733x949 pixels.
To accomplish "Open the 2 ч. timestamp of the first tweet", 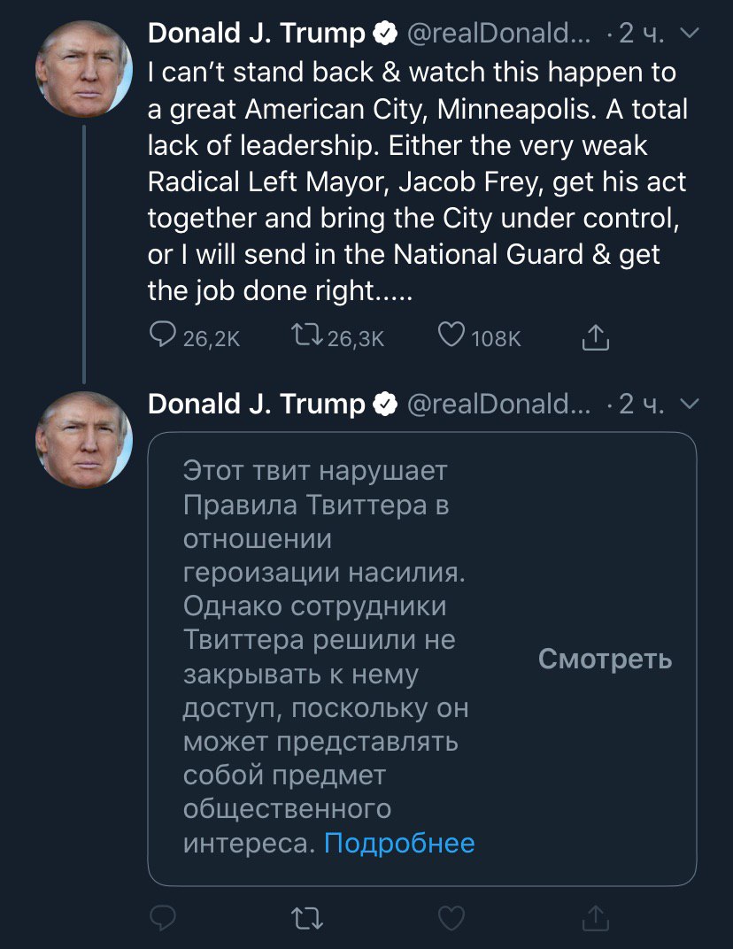I will [641, 32].
